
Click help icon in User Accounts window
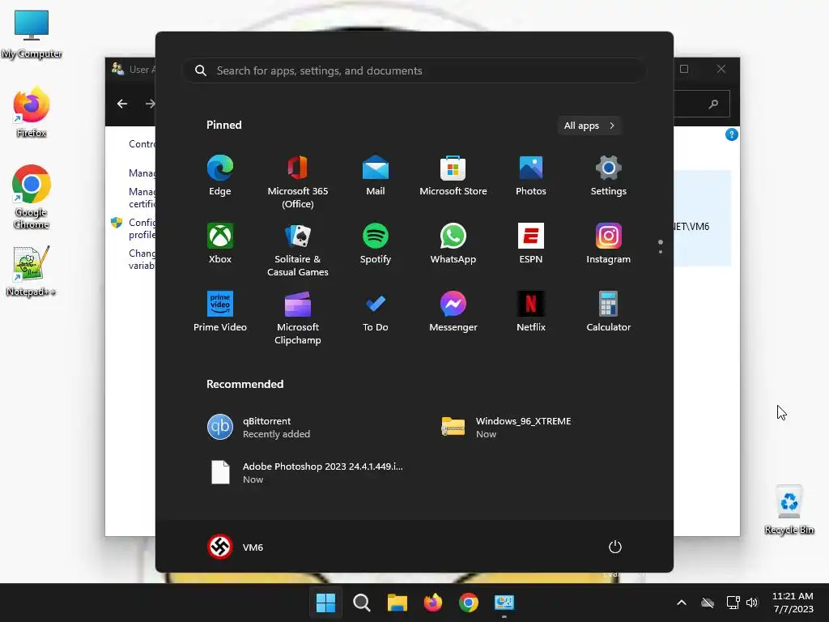(x=732, y=135)
